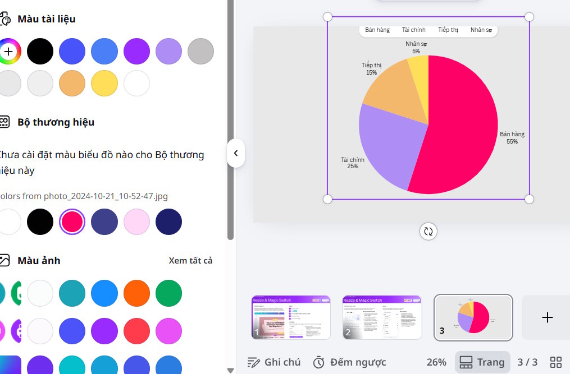
Task: Select the Nhân sự chart legend tab
Action: [481, 30]
